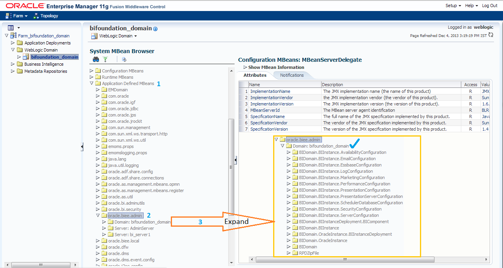Image resolution: width=503 pixels, height=268 pixels.
Task: Click the SpecificationVersion attribute link
Action: [269, 129]
